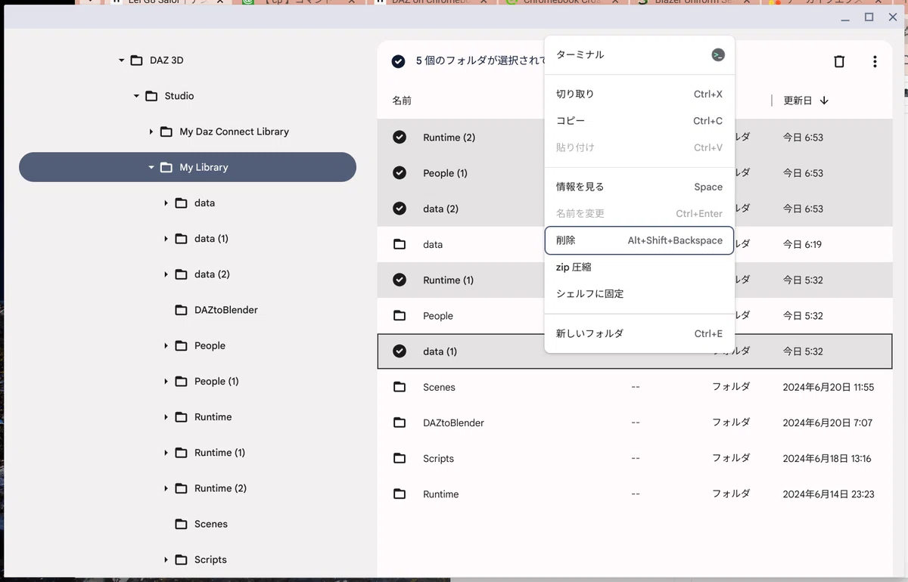This screenshot has height=582, width=908.
Task: Choose シェルフに固定 in context menu
Action: 639,293
